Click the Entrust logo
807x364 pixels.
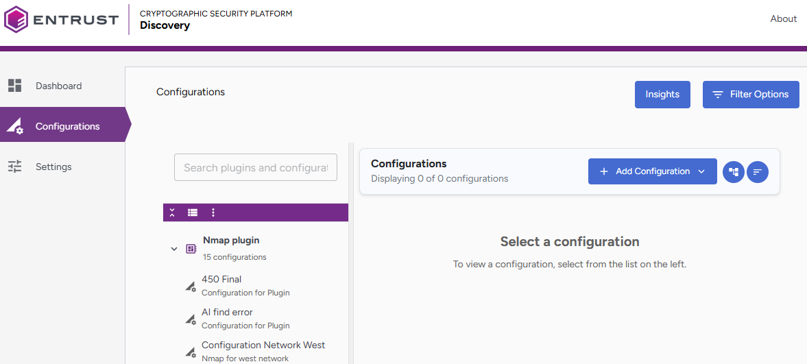62,19
